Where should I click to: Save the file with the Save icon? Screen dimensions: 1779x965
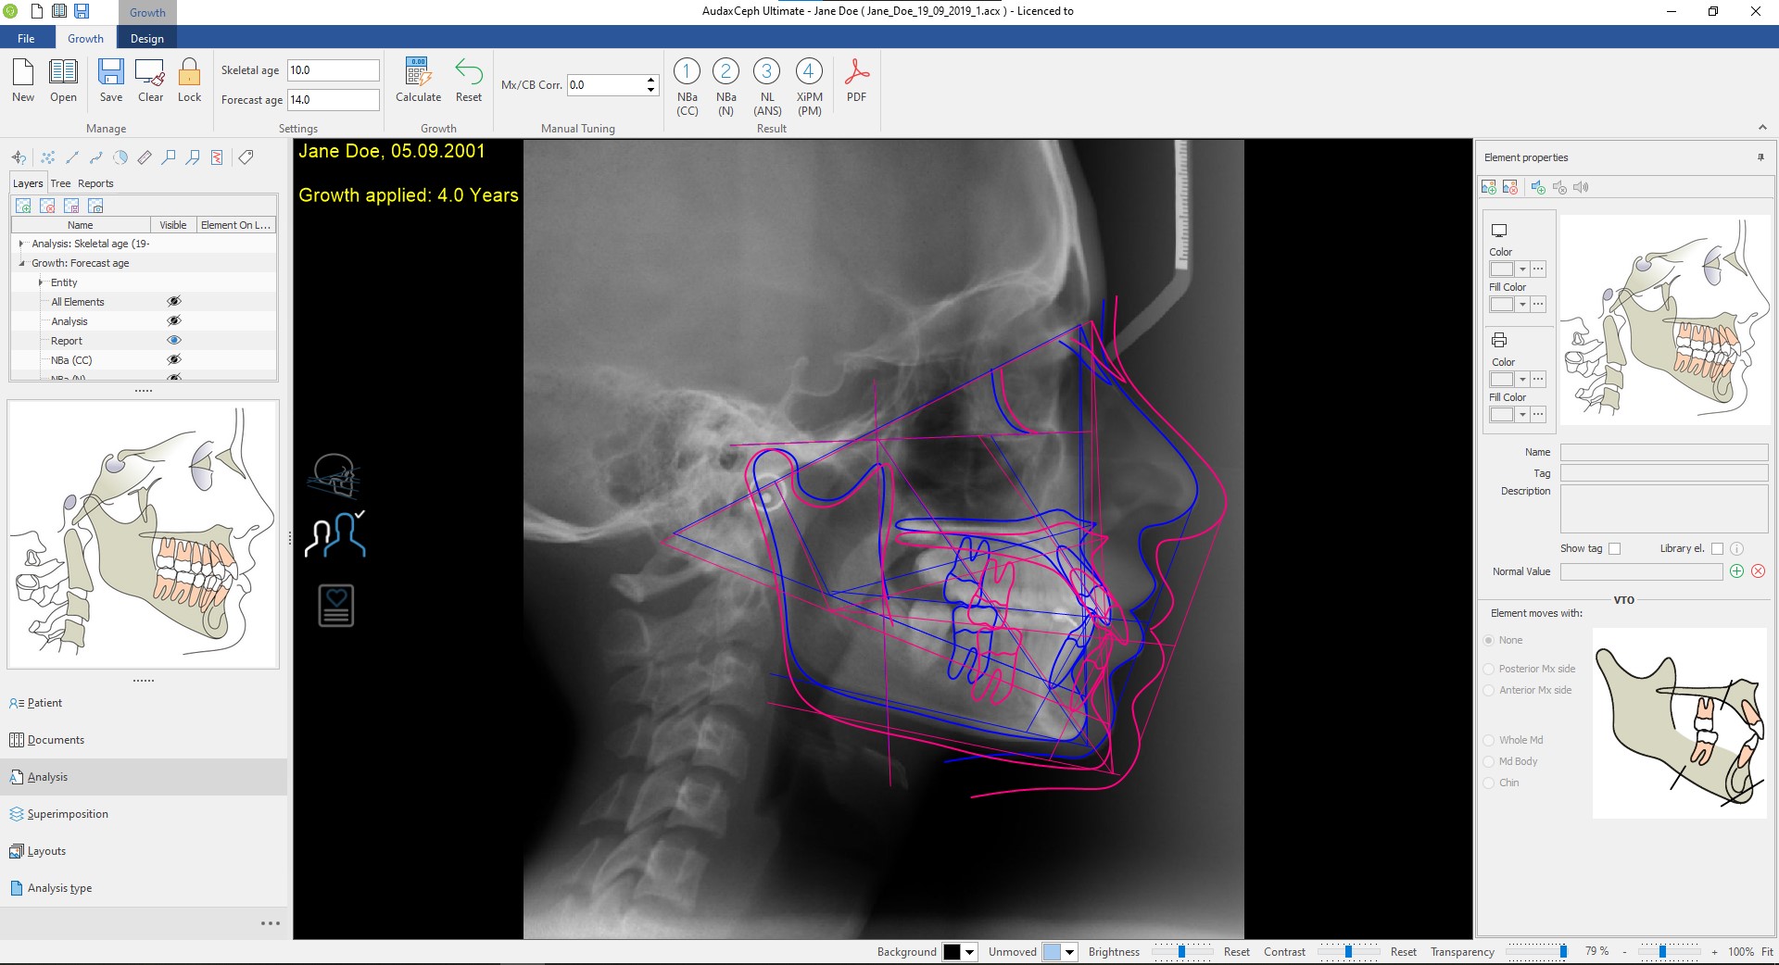pyautogui.click(x=111, y=73)
